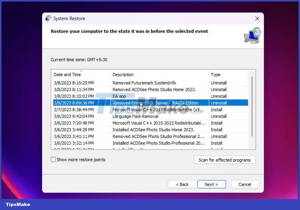Select the "EA app" restore point
This screenshot has width=300, height=210.
pos(142,96)
